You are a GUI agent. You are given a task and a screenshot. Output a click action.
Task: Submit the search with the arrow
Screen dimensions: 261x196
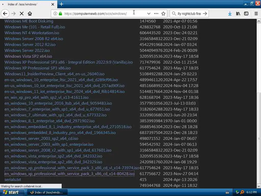[205, 14]
